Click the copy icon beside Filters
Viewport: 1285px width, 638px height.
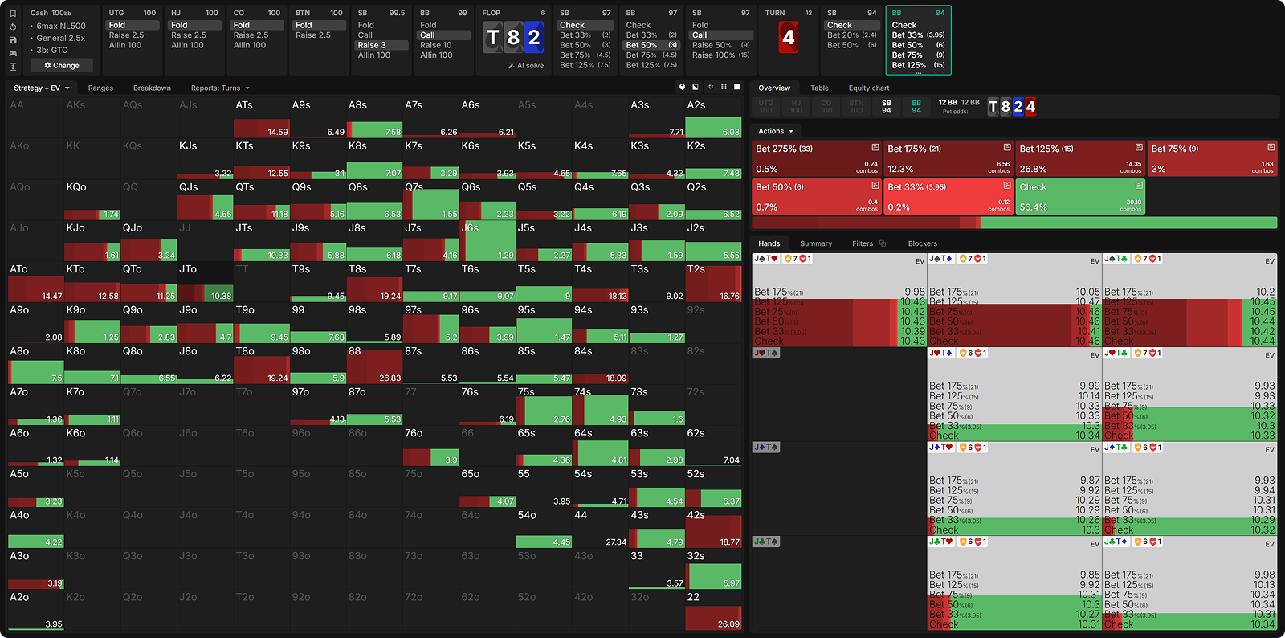pyautogui.click(x=883, y=243)
